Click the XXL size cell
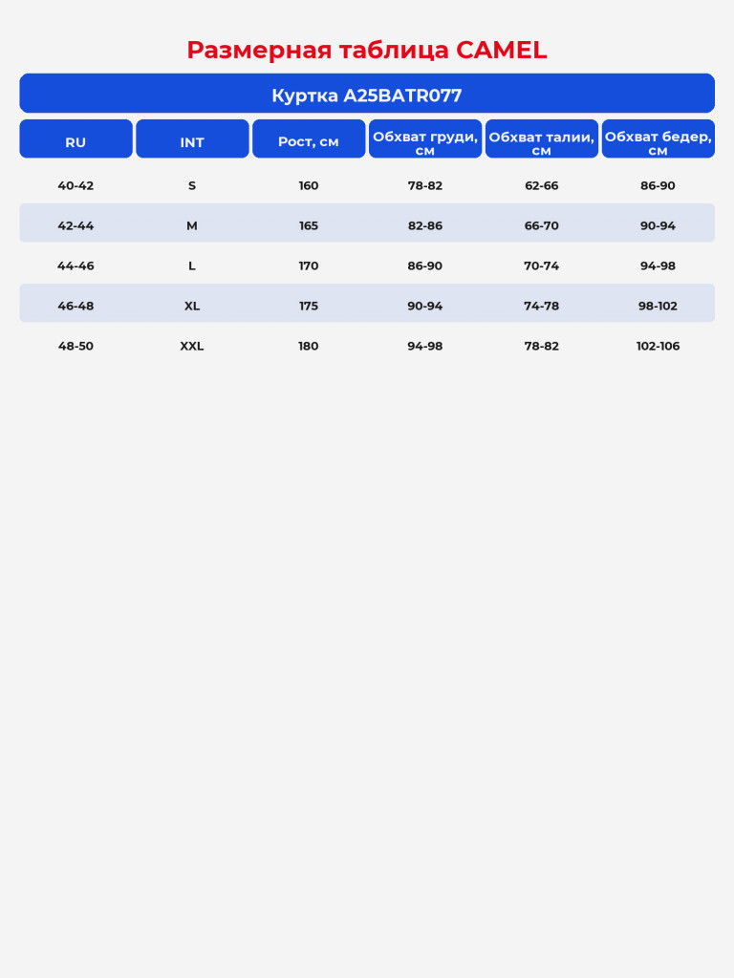 tap(191, 346)
